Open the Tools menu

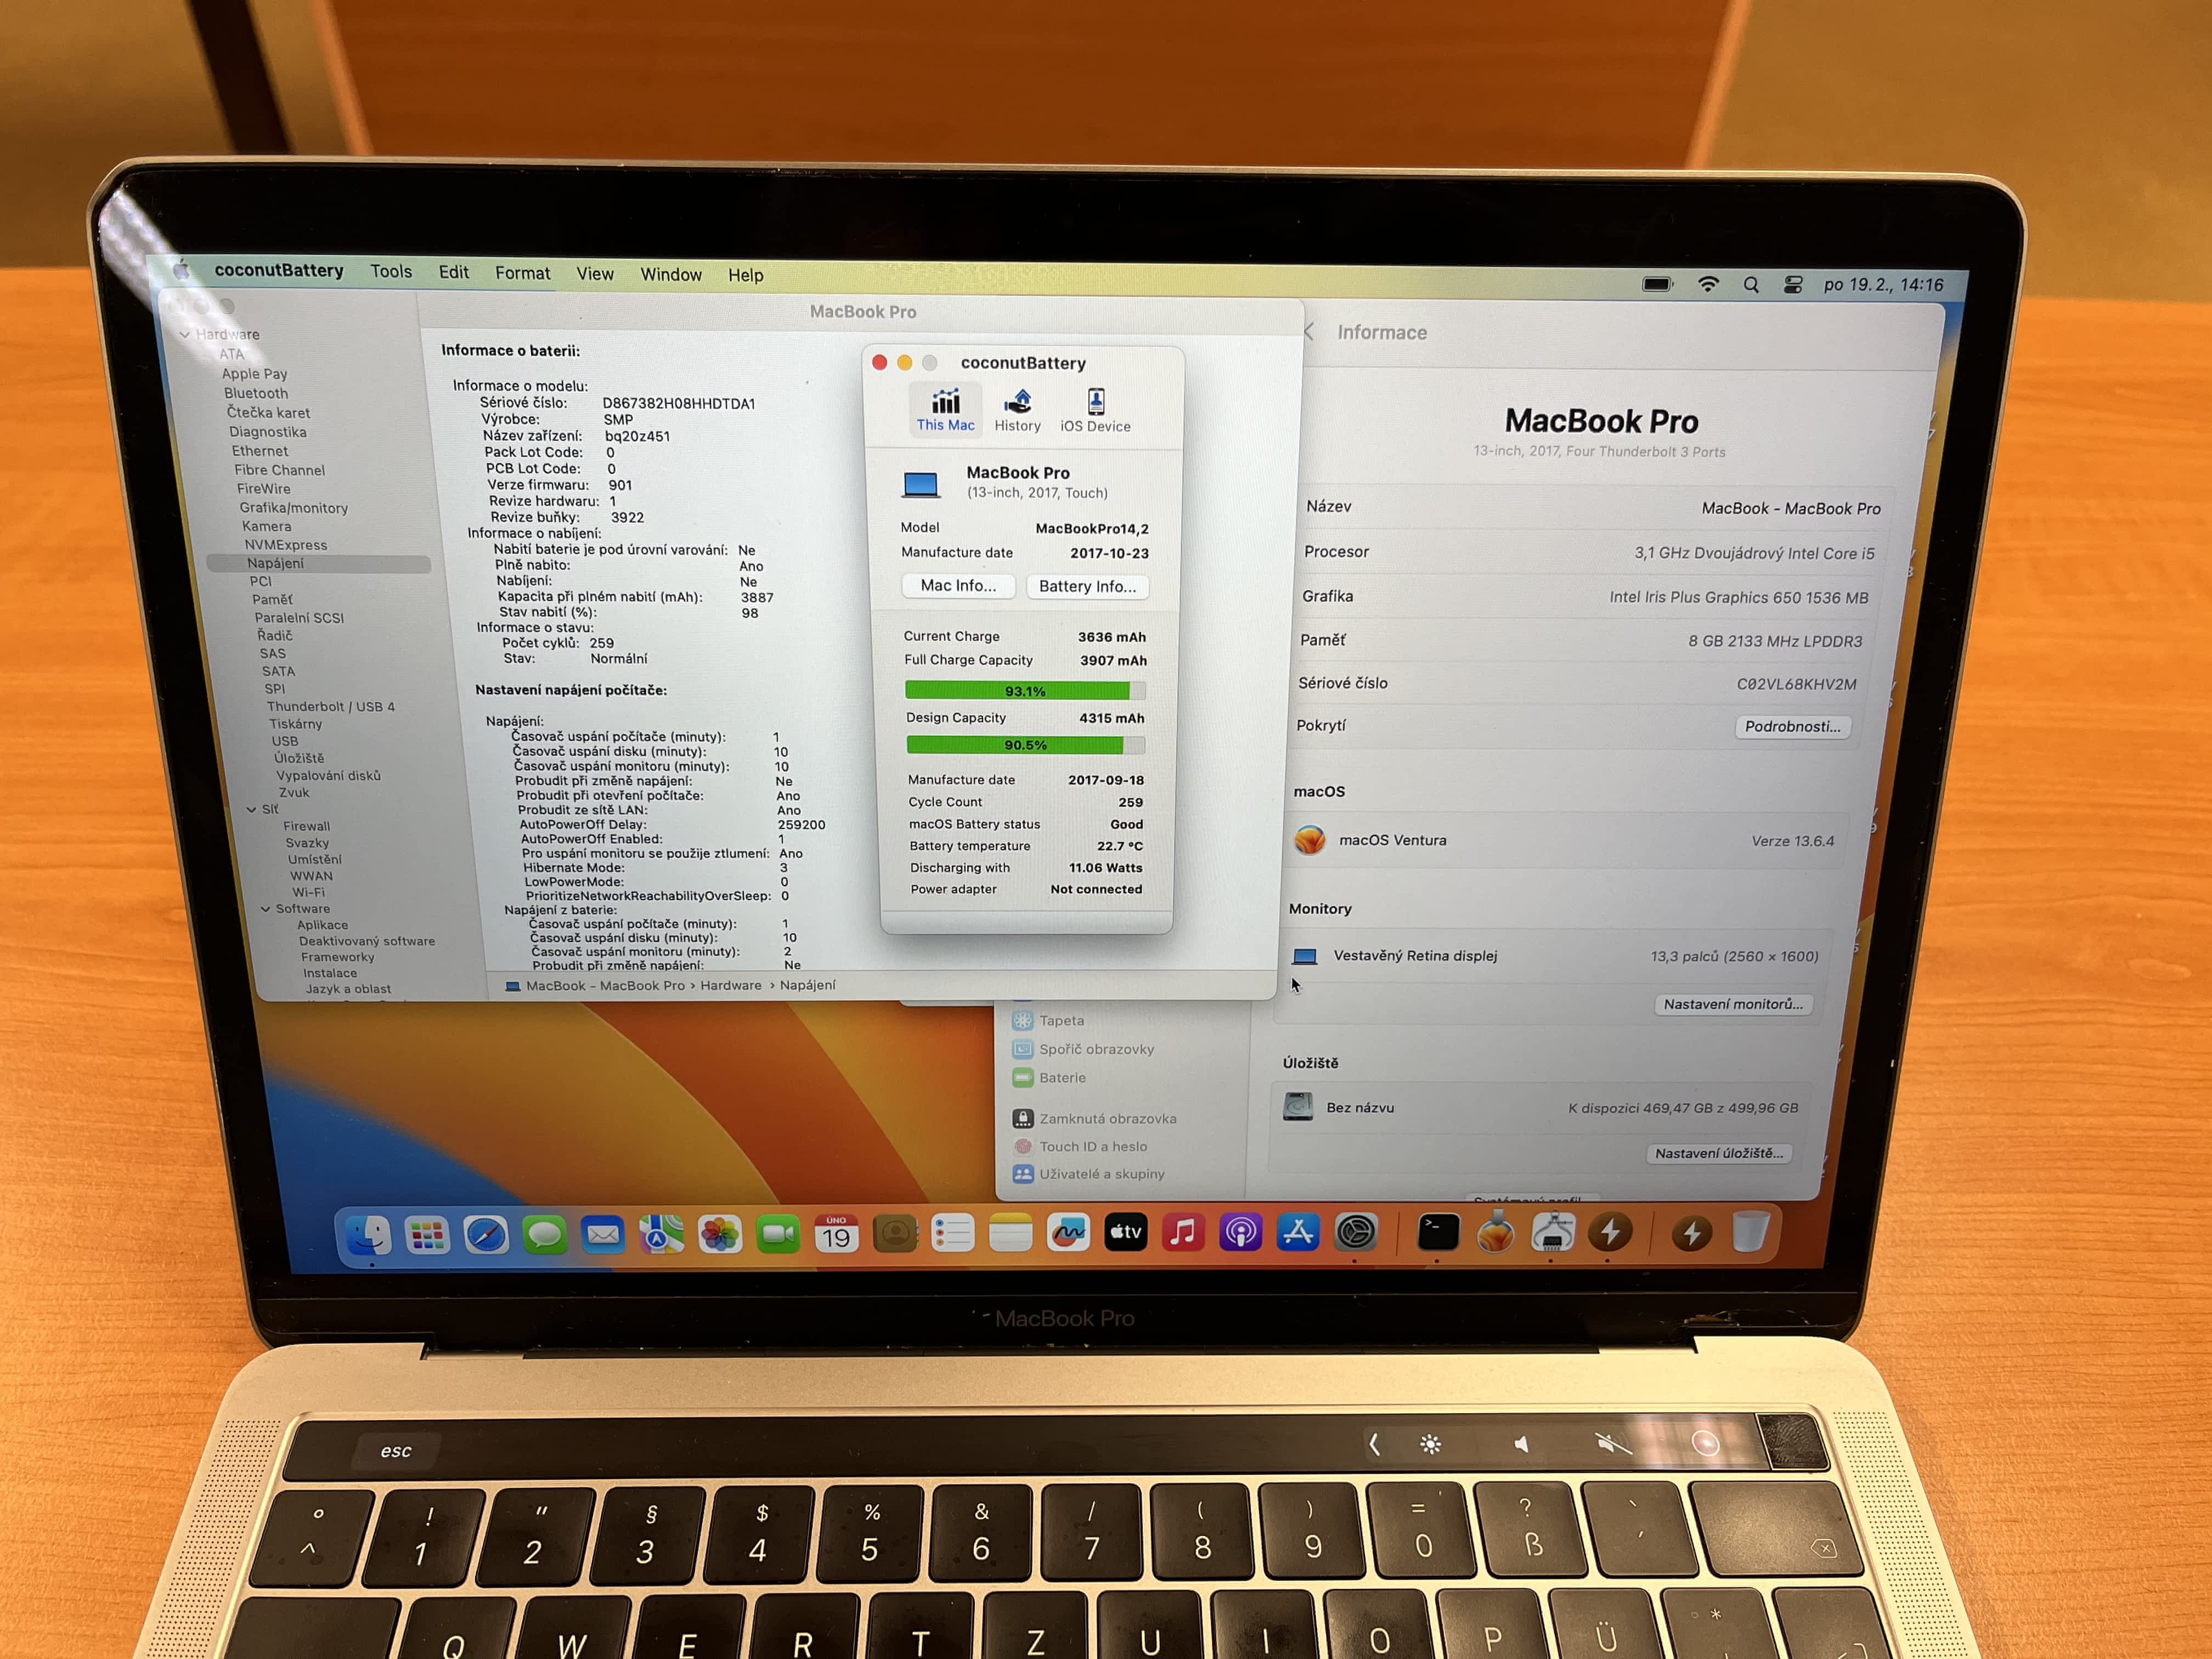pos(390,272)
